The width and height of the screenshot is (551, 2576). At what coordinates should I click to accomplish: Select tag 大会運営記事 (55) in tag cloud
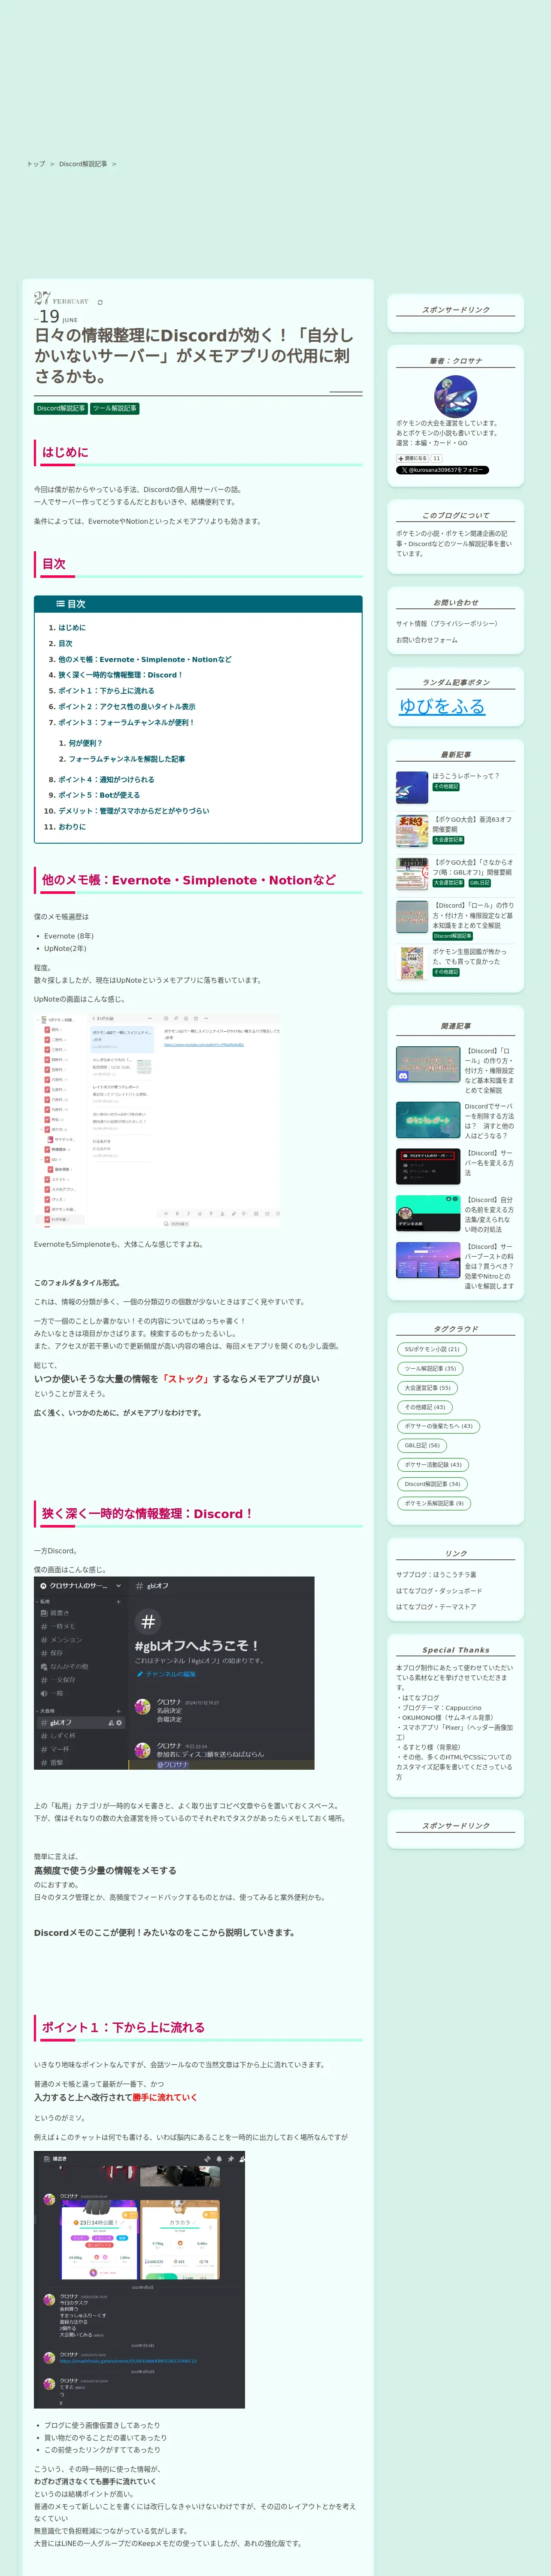[x=428, y=1387]
